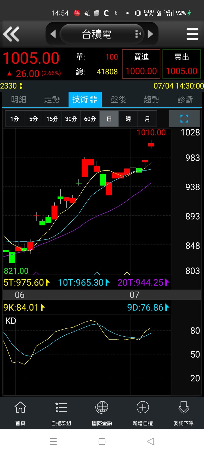Open 5T:975.60 moving average setting

[x=27, y=282]
